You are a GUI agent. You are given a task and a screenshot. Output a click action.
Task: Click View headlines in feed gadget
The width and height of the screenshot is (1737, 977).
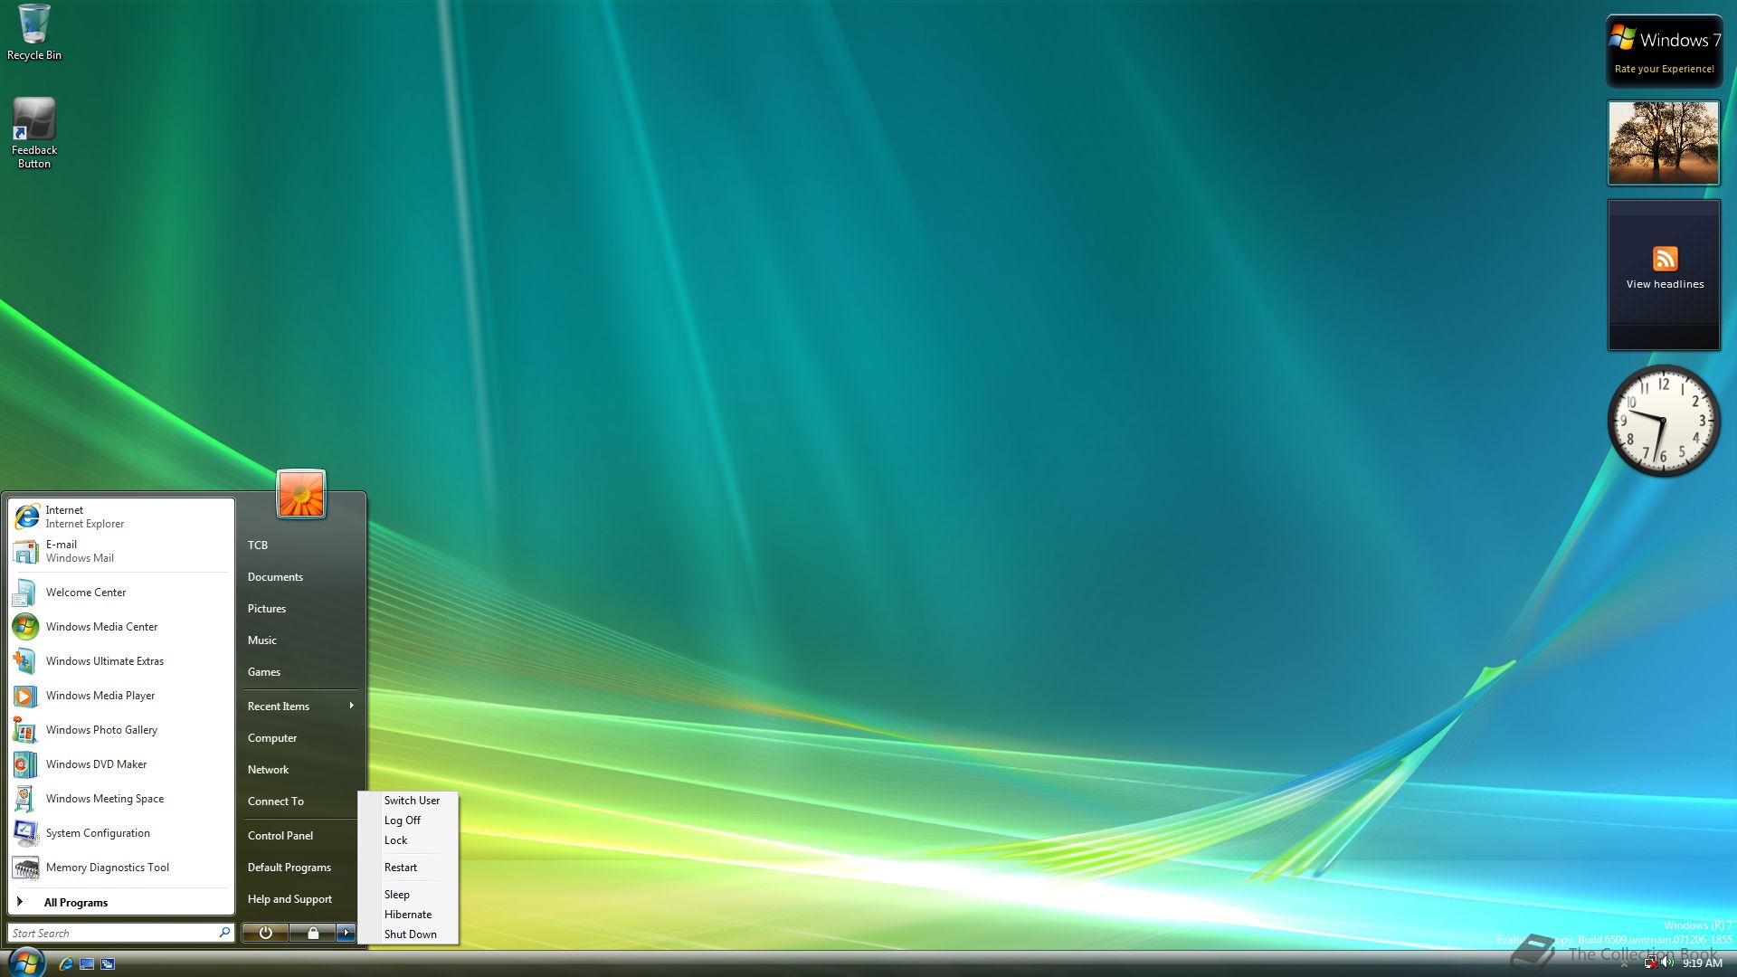1665,284
